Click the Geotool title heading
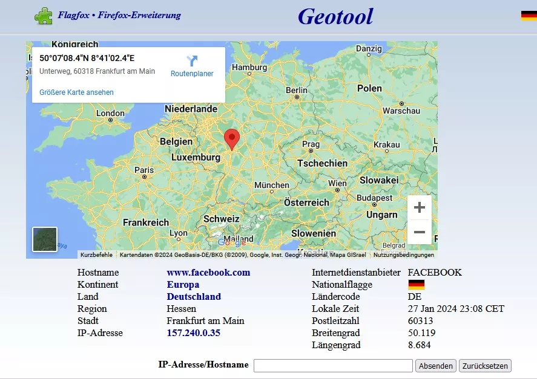 [x=335, y=16]
